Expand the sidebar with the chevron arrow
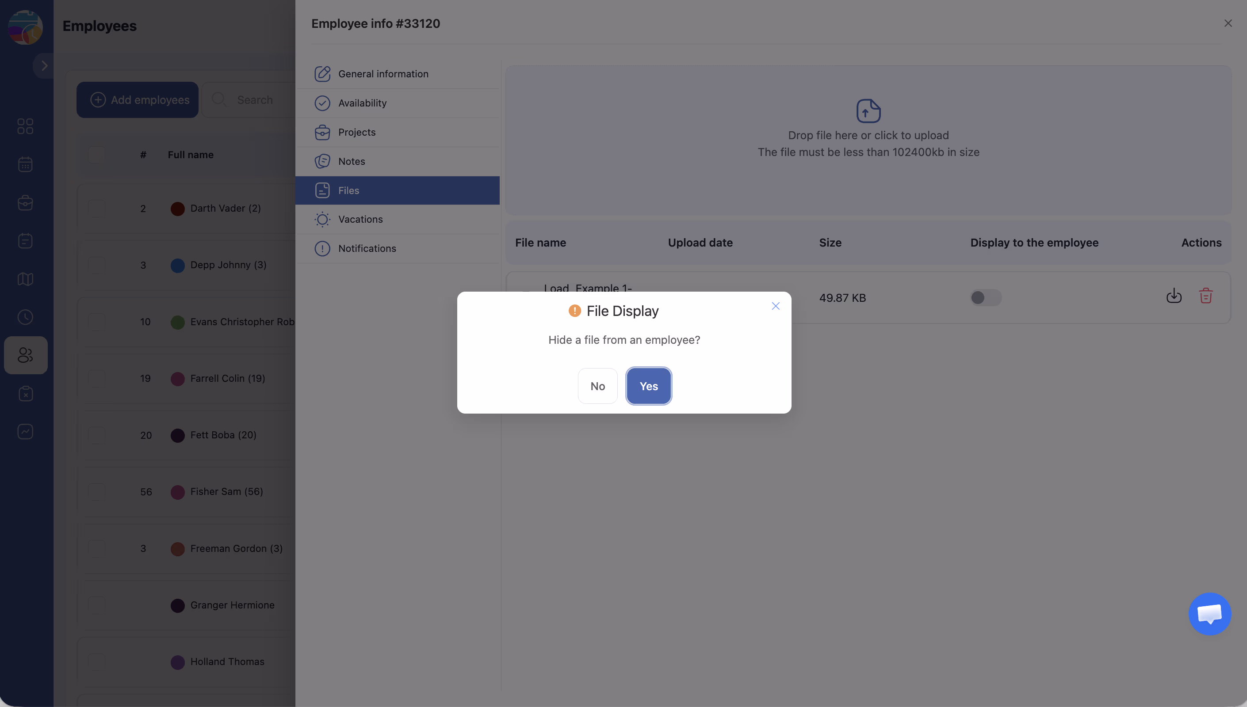 tap(44, 65)
